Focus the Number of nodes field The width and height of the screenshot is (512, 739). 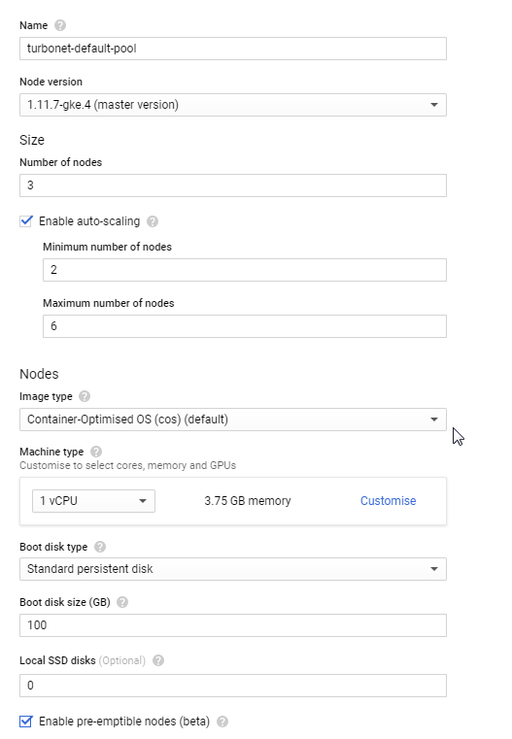click(x=233, y=185)
